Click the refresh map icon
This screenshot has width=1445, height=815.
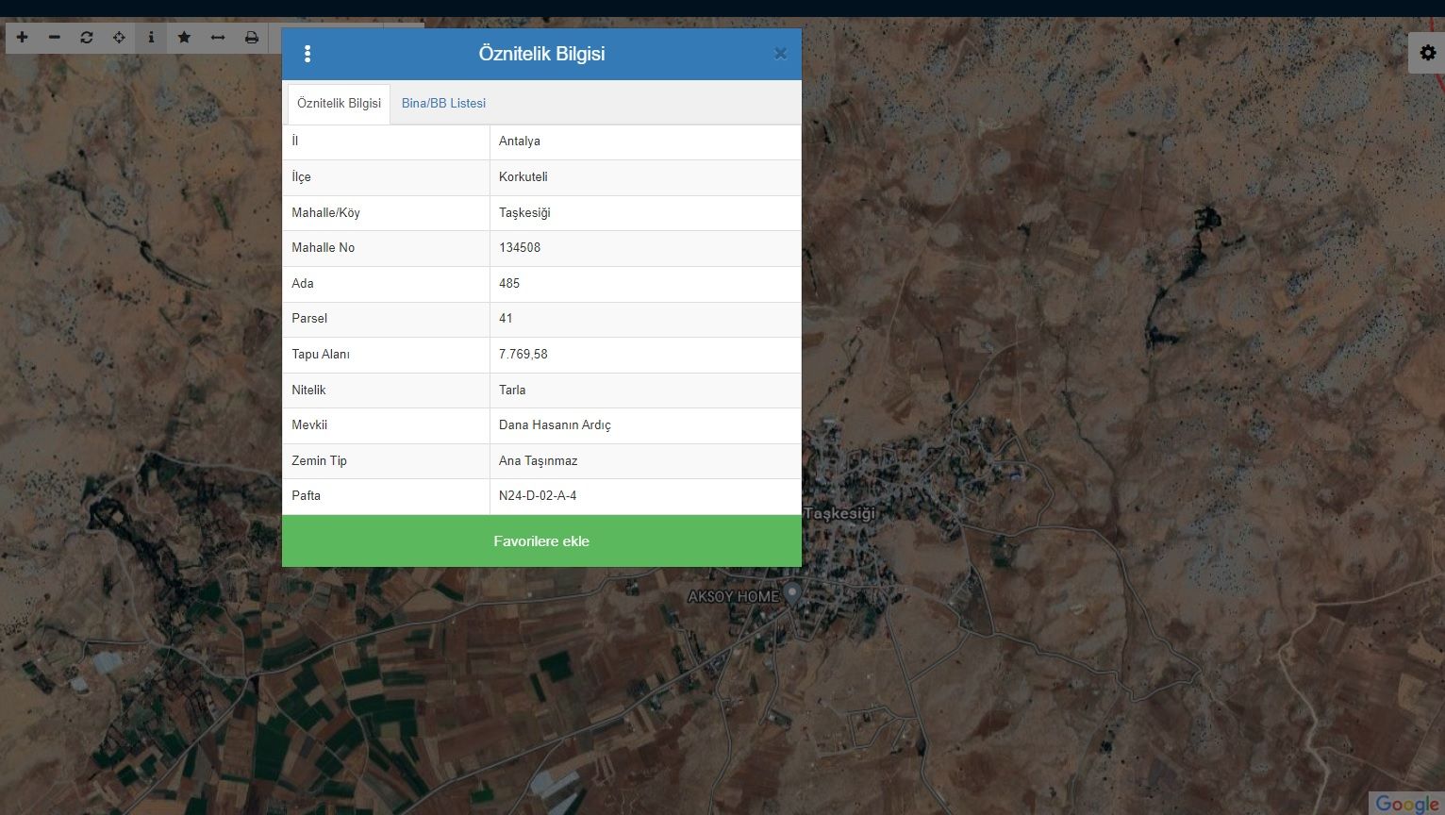[87, 38]
